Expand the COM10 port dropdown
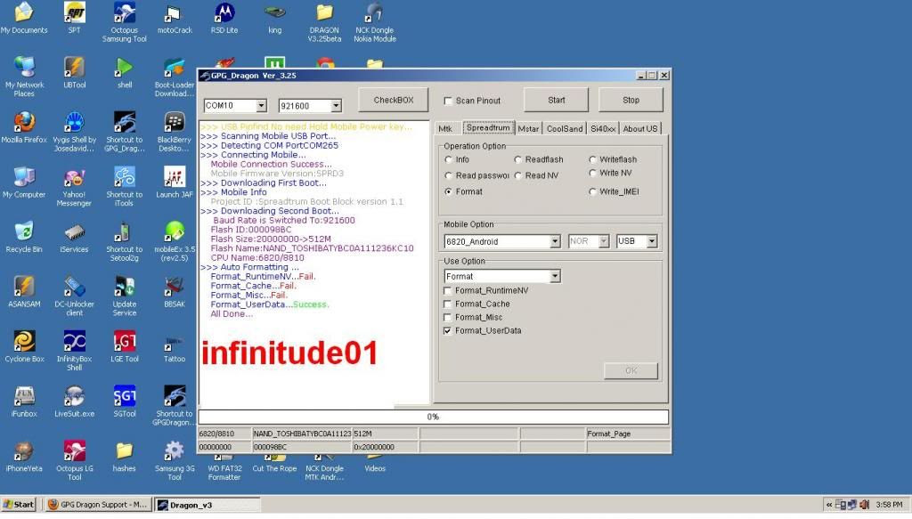 pos(261,106)
